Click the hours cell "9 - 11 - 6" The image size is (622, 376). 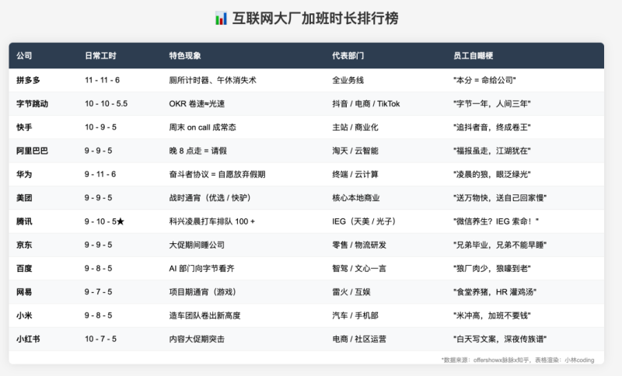(x=100, y=174)
